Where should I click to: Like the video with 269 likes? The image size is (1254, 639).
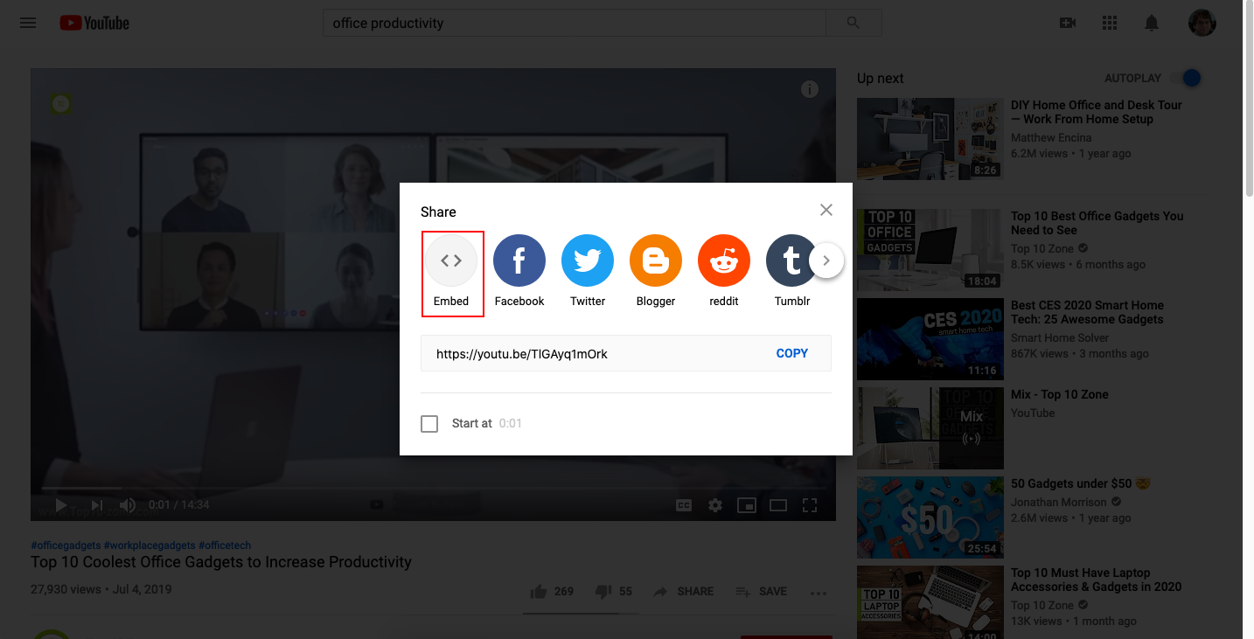pos(552,592)
